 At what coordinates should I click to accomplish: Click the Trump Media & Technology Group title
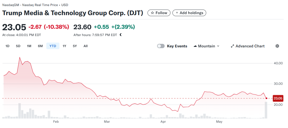coord(73,13)
